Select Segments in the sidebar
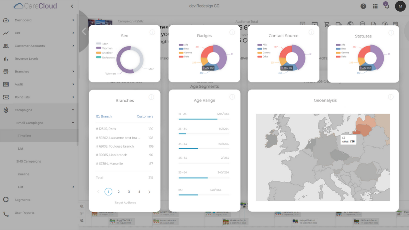Viewport: 409px width, 230px height. 22,200
